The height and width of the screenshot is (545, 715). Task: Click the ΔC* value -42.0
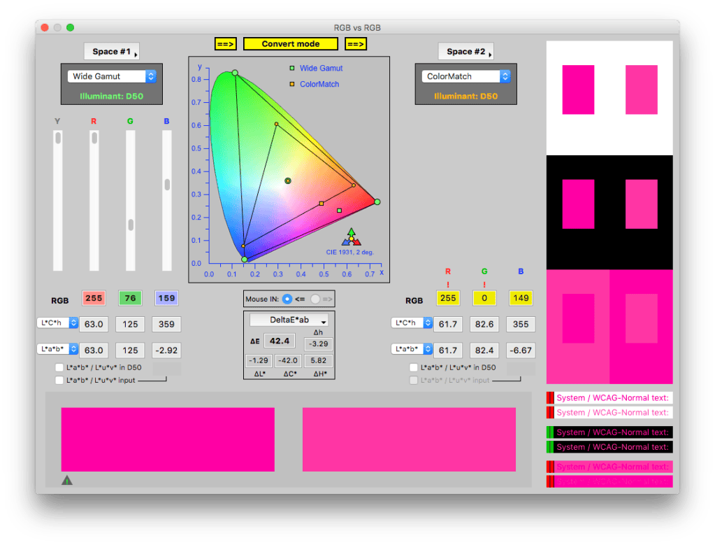288,360
